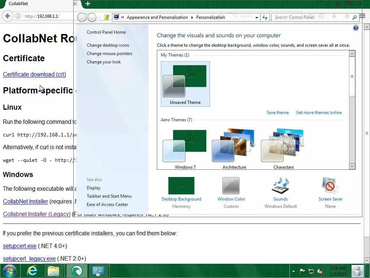The height and width of the screenshot is (278, 370).
Task: Select the Unsaved Theme
Action: click(185, 84)
